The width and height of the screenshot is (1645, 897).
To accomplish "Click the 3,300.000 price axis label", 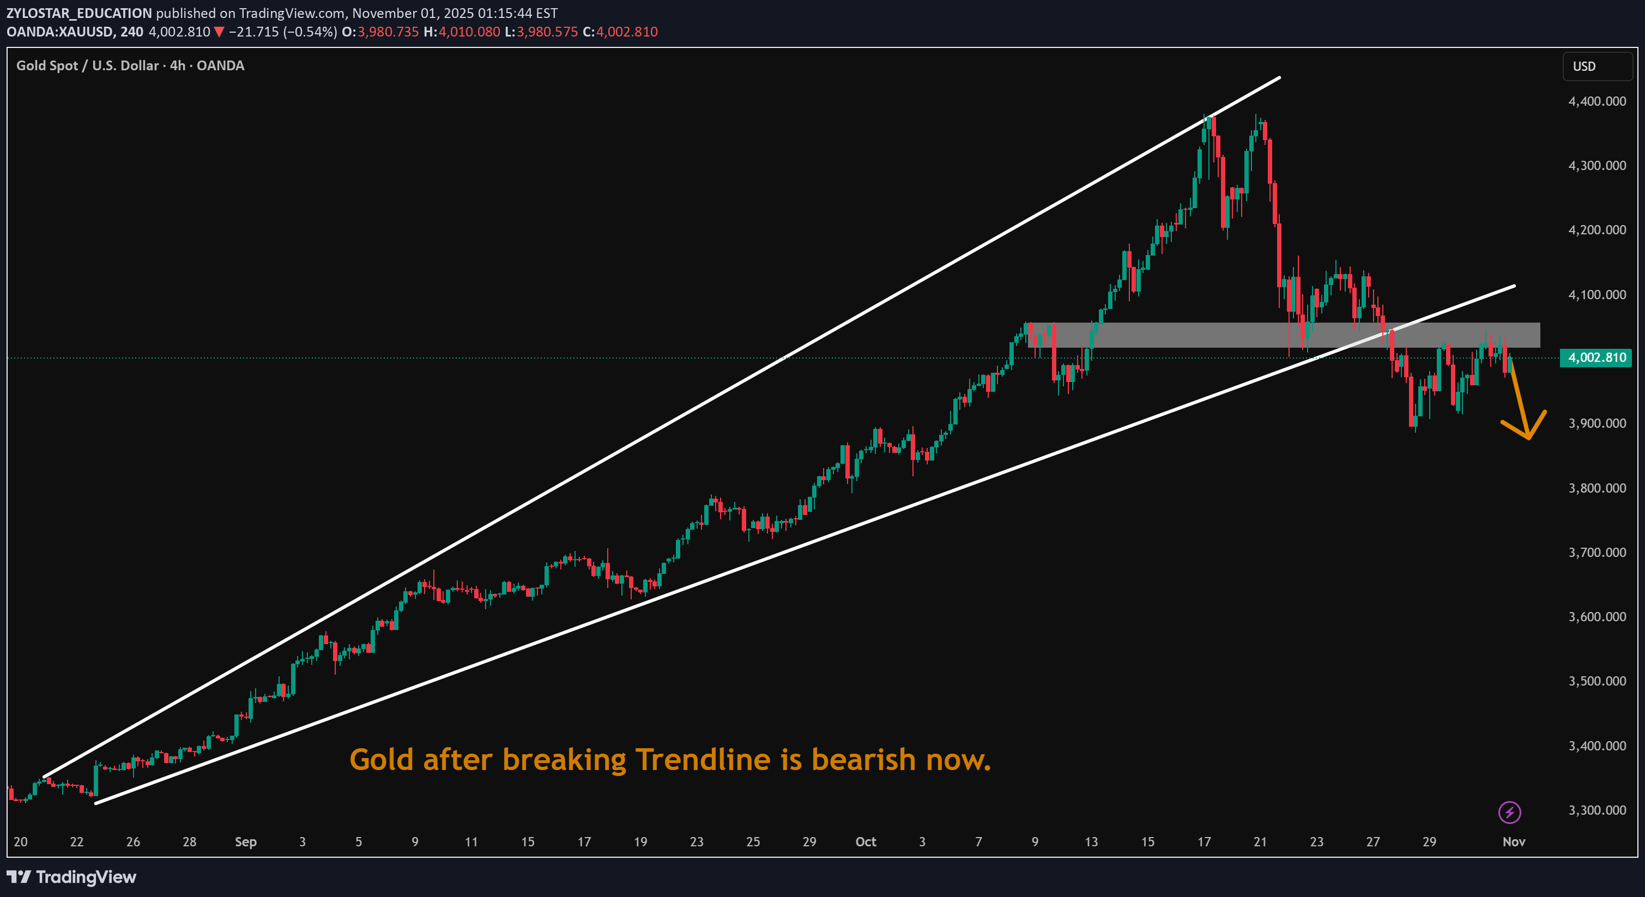I will click(x=1596, y=810).
